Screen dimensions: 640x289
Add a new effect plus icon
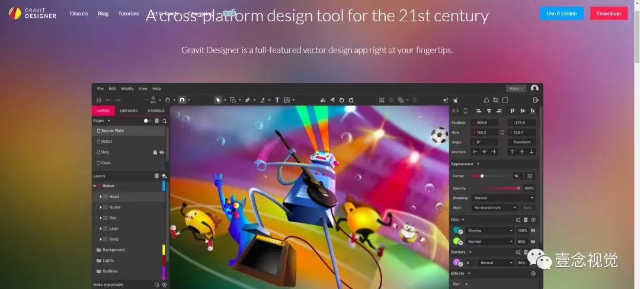(533, 274)
